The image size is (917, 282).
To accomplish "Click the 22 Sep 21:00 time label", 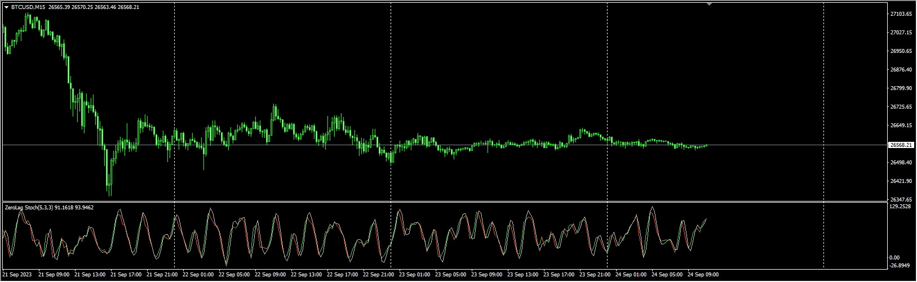I will pyautogui.click(x=379, y=275).
